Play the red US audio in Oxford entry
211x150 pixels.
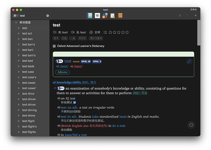72,66
